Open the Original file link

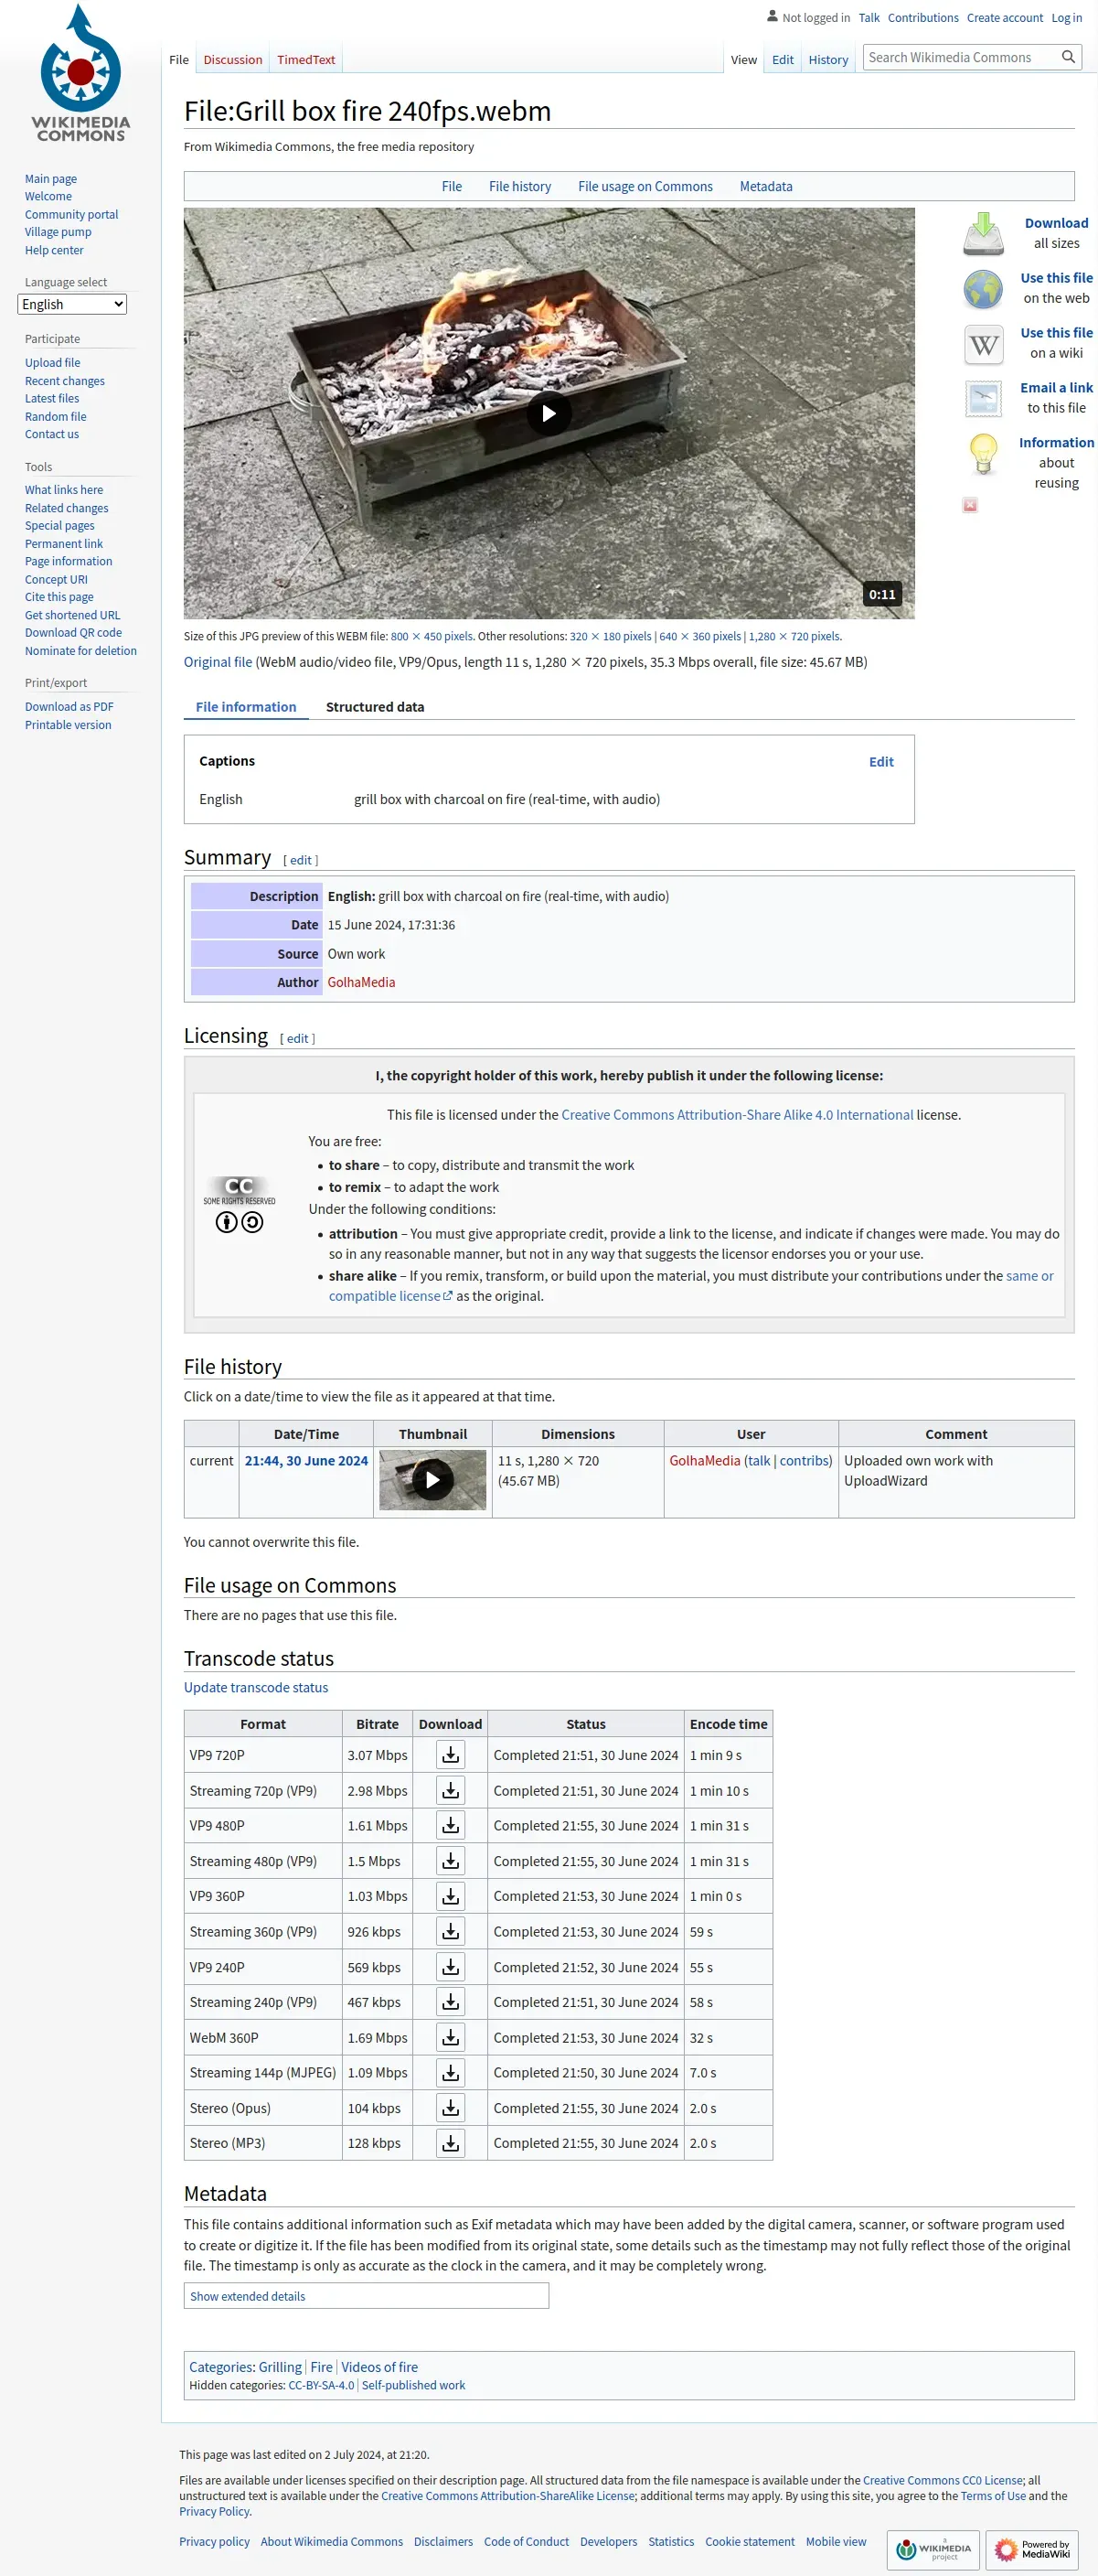[x=218, y=662]
